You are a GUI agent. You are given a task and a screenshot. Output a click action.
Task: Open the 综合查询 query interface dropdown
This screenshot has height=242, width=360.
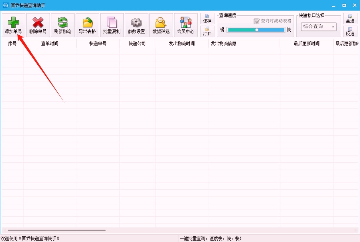(317, 27)
